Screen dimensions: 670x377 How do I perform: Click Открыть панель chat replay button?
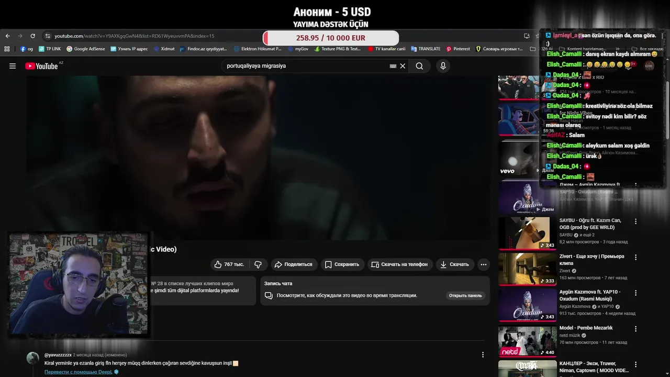[465, 295]
